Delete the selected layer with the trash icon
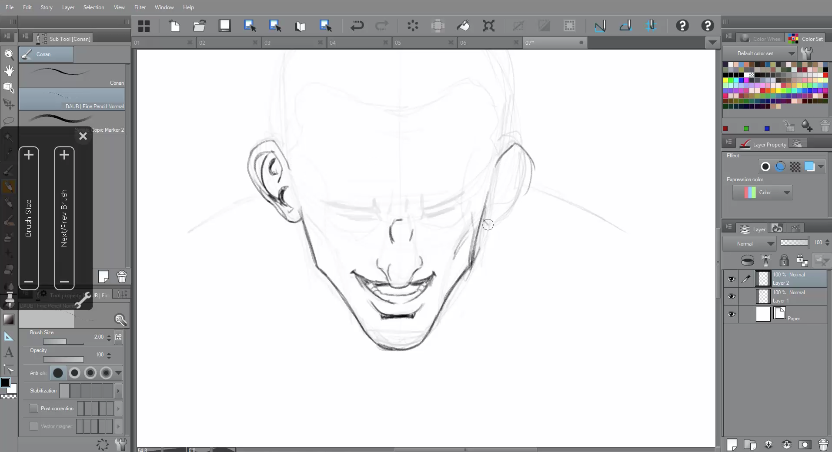The image size is (832, 452). [x=823, y=445]
